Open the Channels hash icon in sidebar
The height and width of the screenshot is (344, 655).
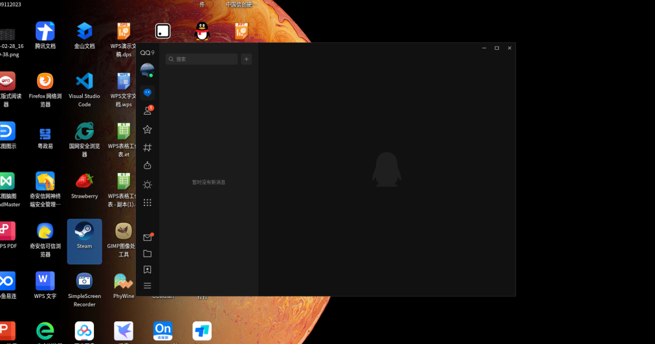click(x=148, y=148)
